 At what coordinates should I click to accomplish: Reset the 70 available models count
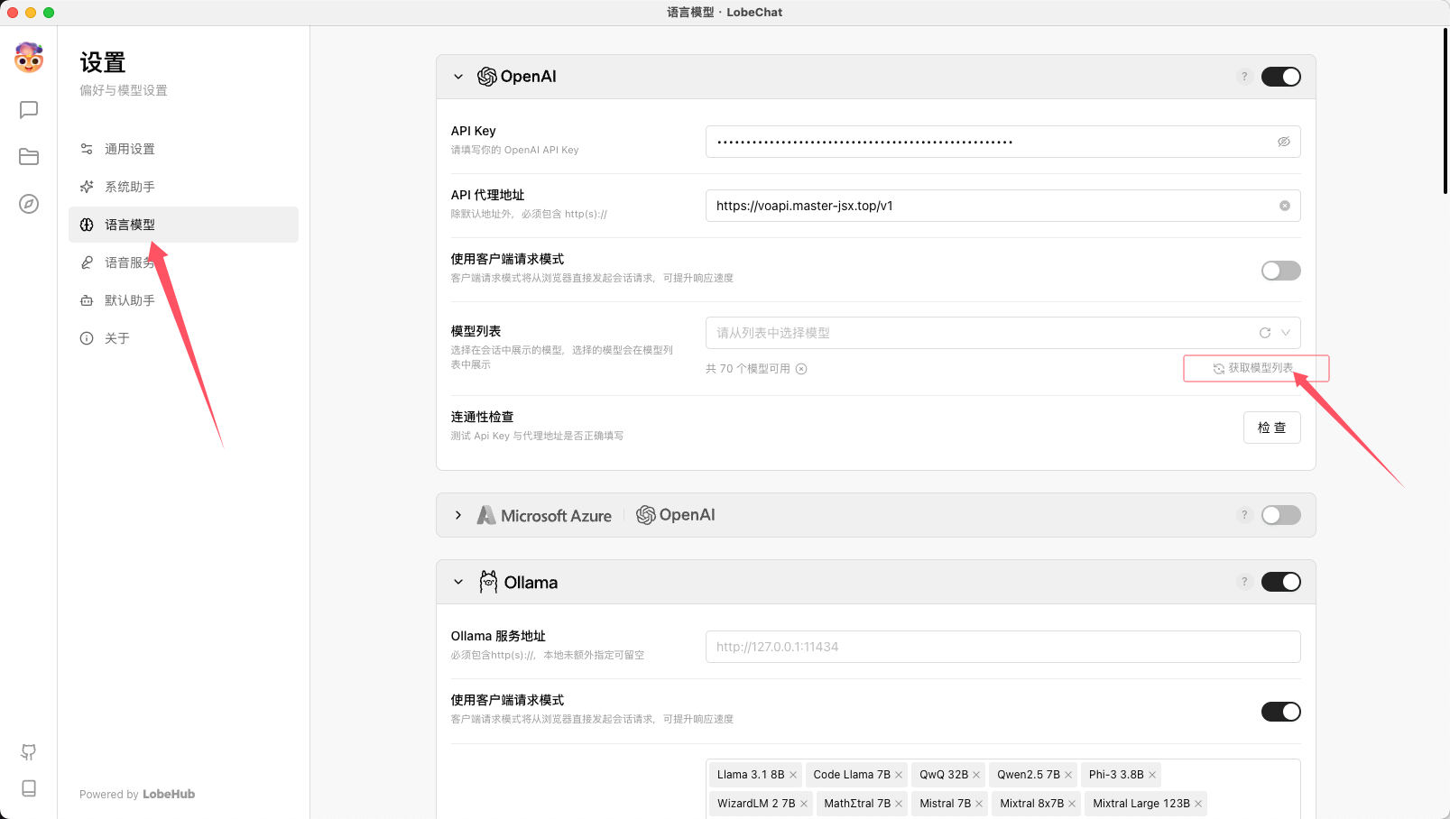coord(801,369)
